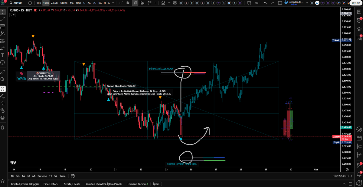The image size is (363, 187).
Task: Open the price scale settings gear
Action: pyautogui.click(x=347, y=170)
